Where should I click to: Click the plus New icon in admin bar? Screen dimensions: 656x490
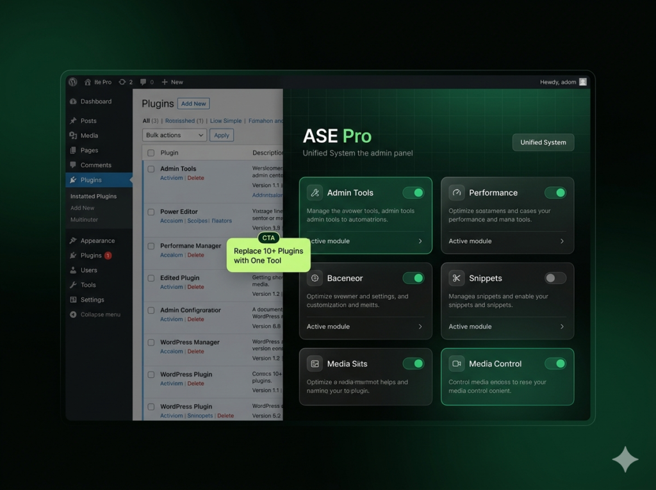pos(165,82)
